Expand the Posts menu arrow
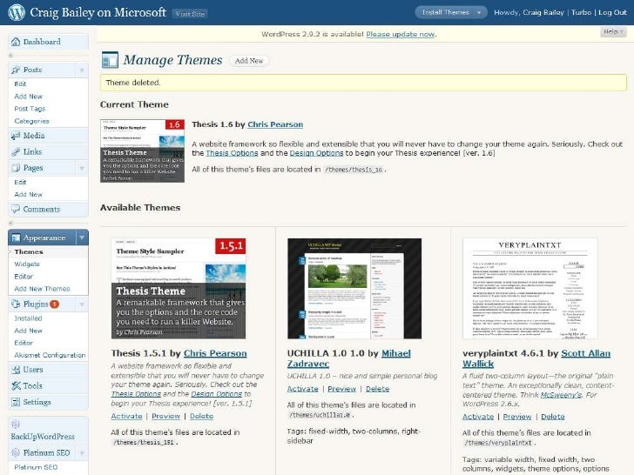The image size is (634, 475). click(x=82, y=70)
